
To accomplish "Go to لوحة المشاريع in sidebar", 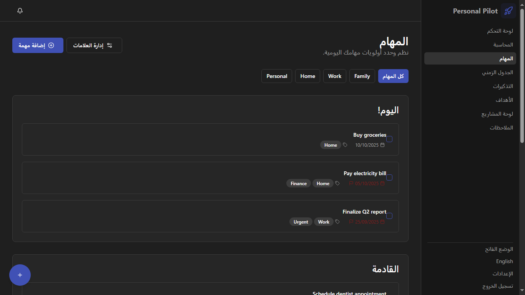I will click(497, 114).
